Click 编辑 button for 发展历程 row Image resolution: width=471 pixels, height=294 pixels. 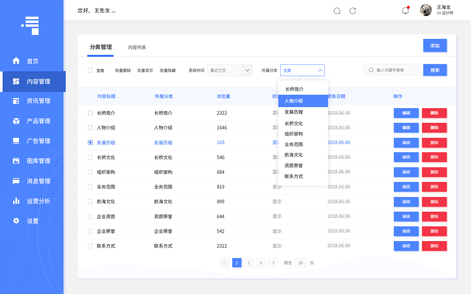click(x=406, y=143)
